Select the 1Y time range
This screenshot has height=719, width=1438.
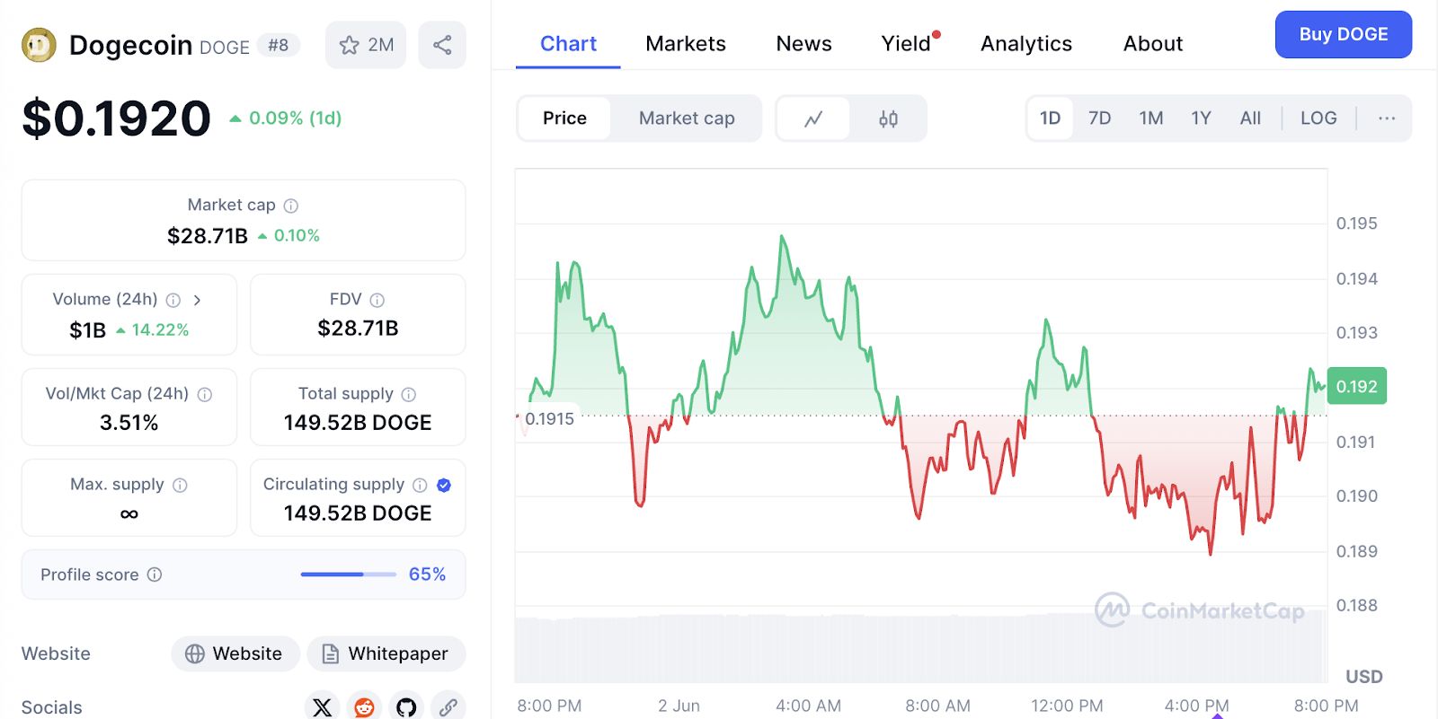click(1201, 118)
